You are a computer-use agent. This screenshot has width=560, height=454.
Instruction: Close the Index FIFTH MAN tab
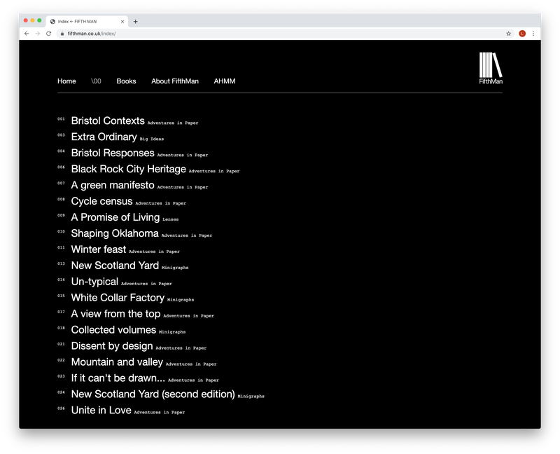tap(122, 22)
